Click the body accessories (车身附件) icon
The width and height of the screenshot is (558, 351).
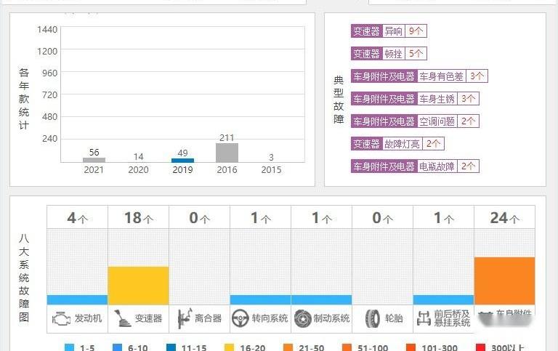pos(485,315)
